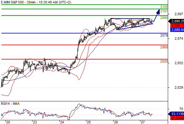This screenshot has width=184, height=124.
Task: Select the green 2101 resistance label
Action: [x=164, y=11]
